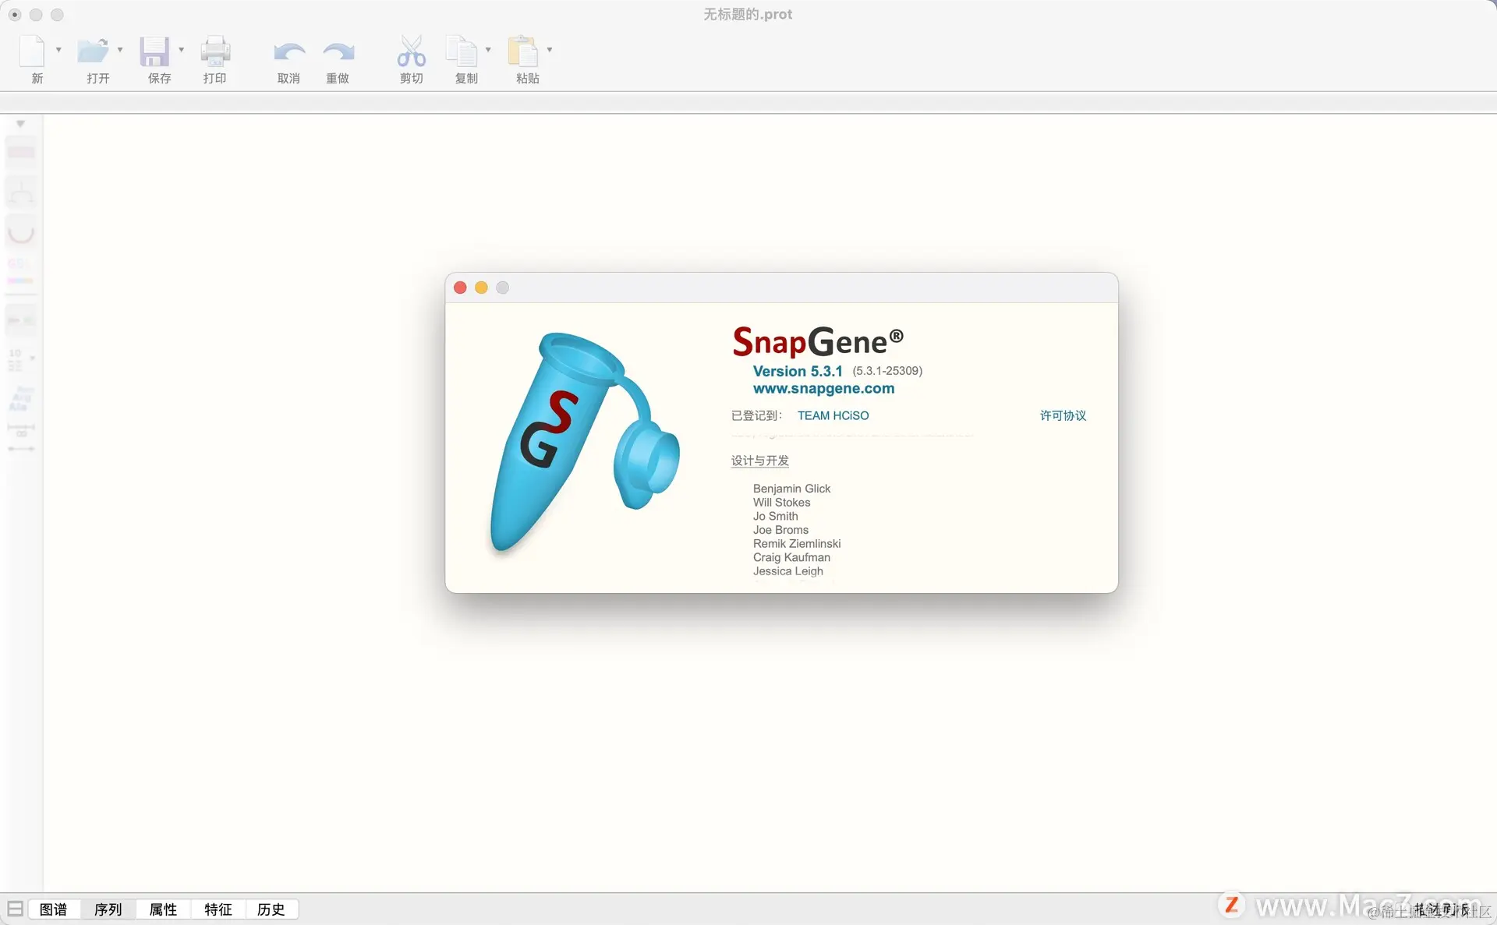Open the 许可协议 license link
The width and height of the screenshot is (1497, 925).
(1063, 415)
